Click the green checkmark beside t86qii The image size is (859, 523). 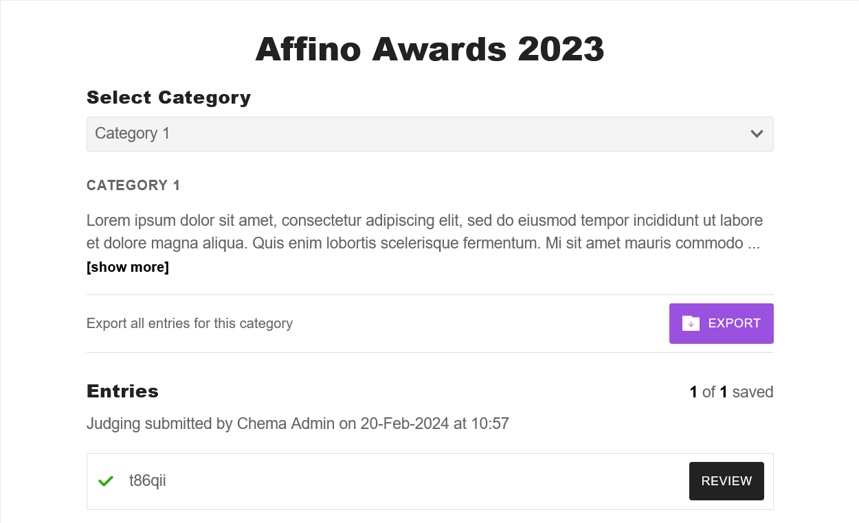coord(105,481)
